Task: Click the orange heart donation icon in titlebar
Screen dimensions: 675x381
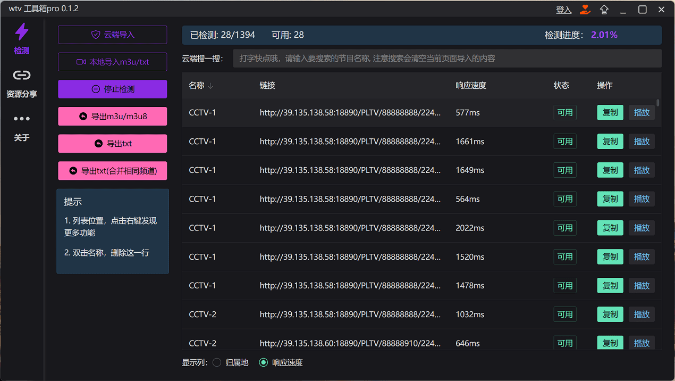Action: pyautogui.click(x=585, y=9)
